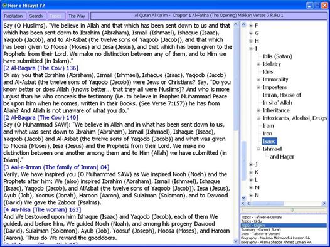Viewport: 330px width, 247px height.
Task: Expand the Inheritance subtopics
Action: pyautogui.click(x=258, y=110)
